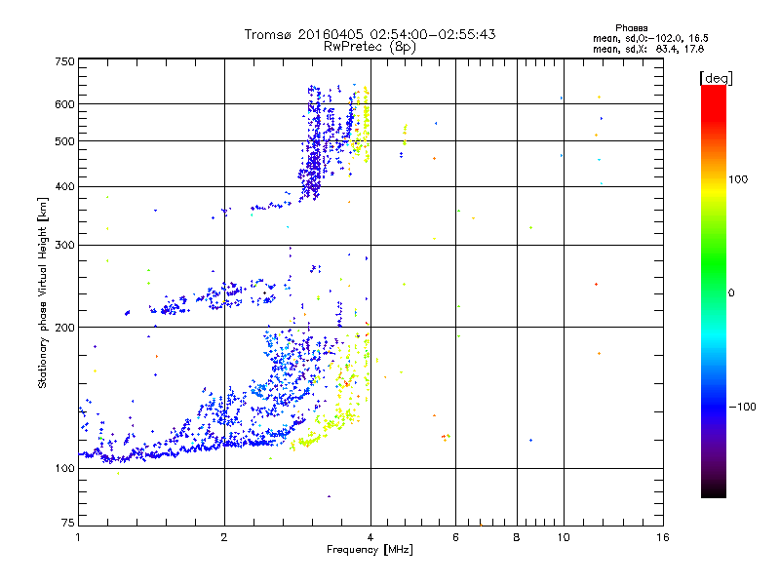Click the y-axis tick label '600'
Viewport: 780px width, 585px height.
64,104
